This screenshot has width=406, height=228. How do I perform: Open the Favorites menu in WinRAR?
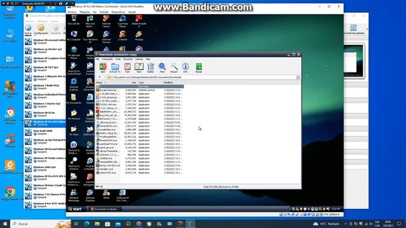pyautogui.click(x=128, y=59)
